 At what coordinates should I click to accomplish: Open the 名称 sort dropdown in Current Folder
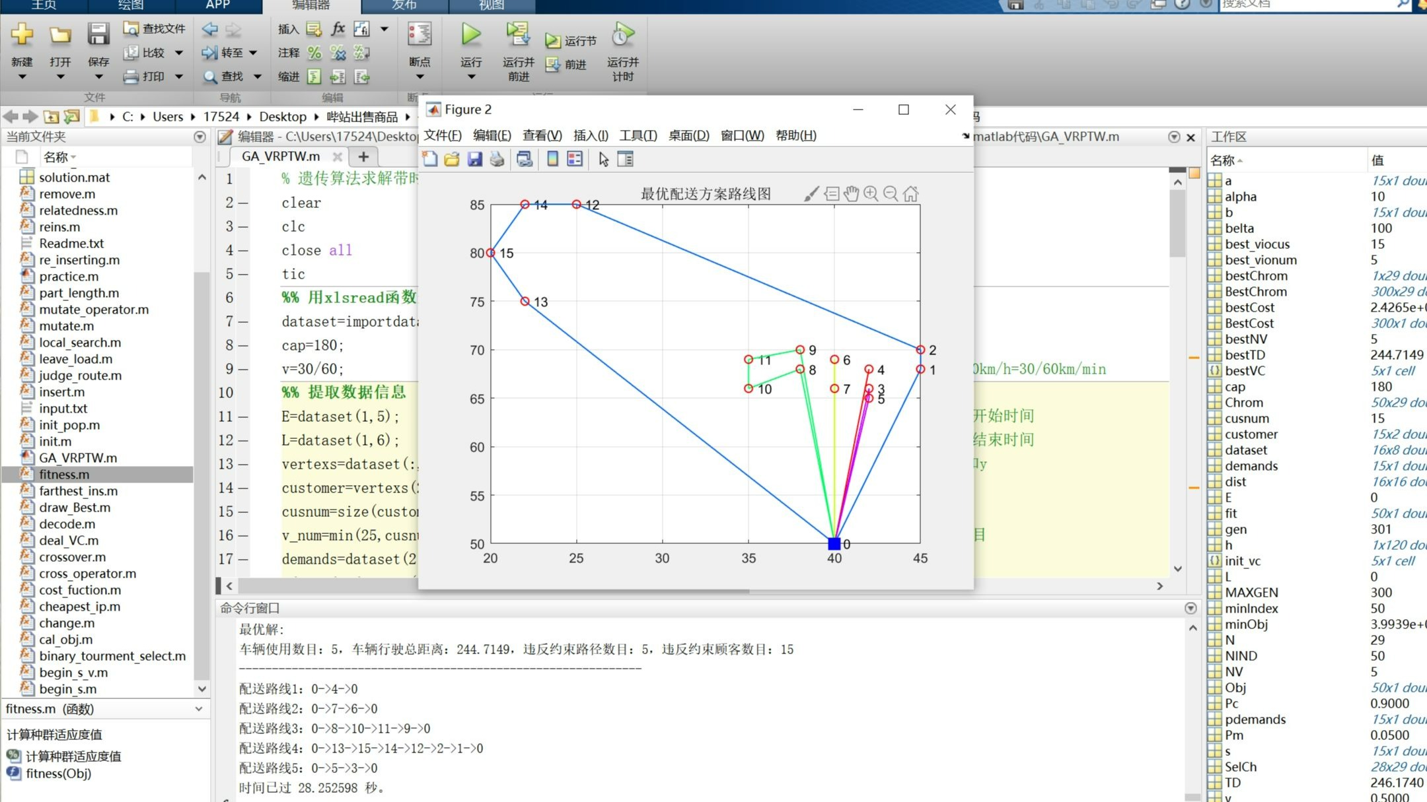[x=73, y=156]
